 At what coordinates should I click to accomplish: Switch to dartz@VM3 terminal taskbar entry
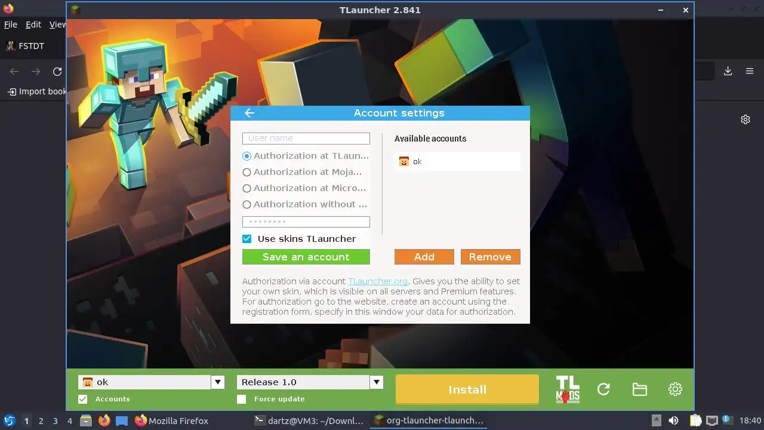(309, 420)
